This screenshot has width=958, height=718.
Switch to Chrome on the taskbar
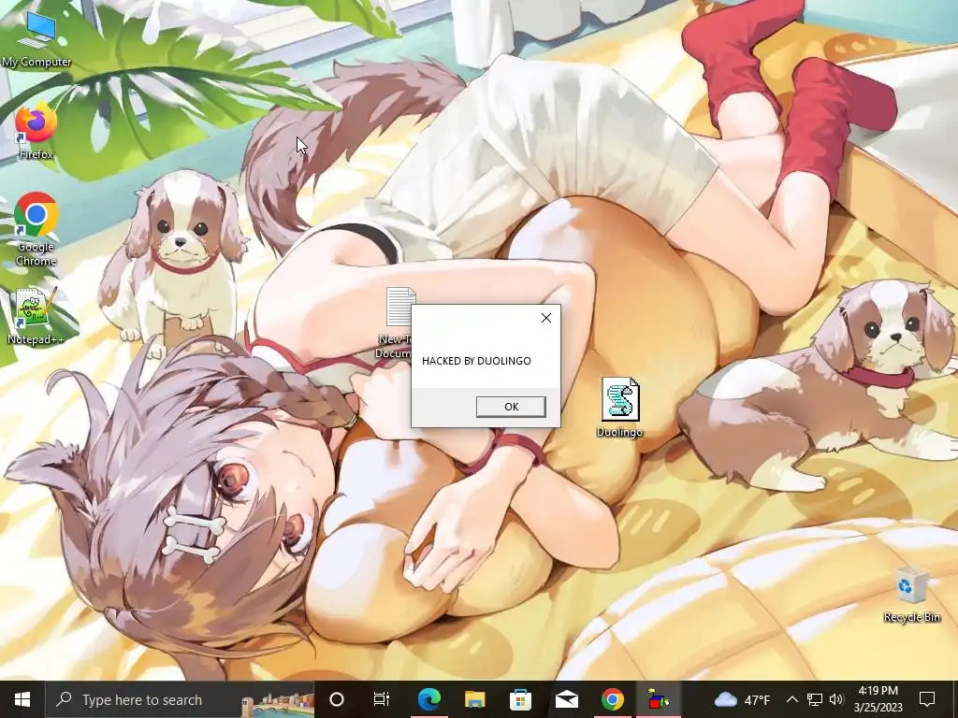pyautogui.click(x=612, y=699)
